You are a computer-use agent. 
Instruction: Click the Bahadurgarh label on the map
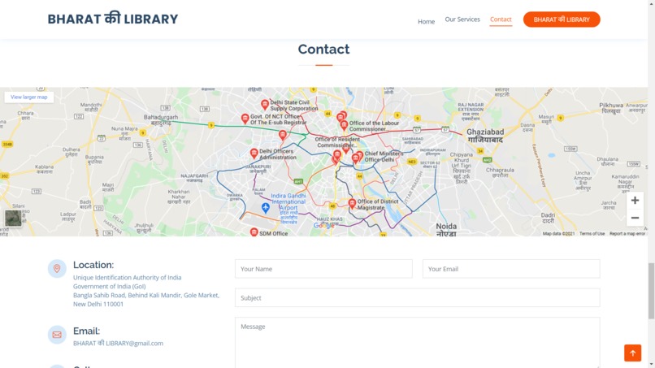tap(161, 120)
